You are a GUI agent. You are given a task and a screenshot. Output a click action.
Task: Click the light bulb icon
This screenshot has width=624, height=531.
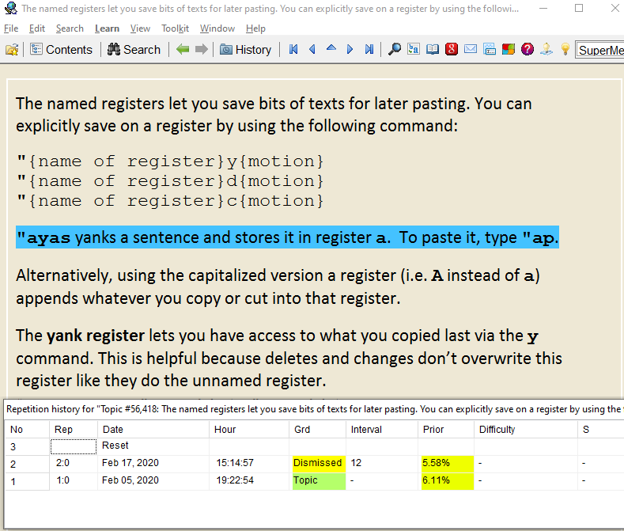pyautogui.click(x=565, y=49)
